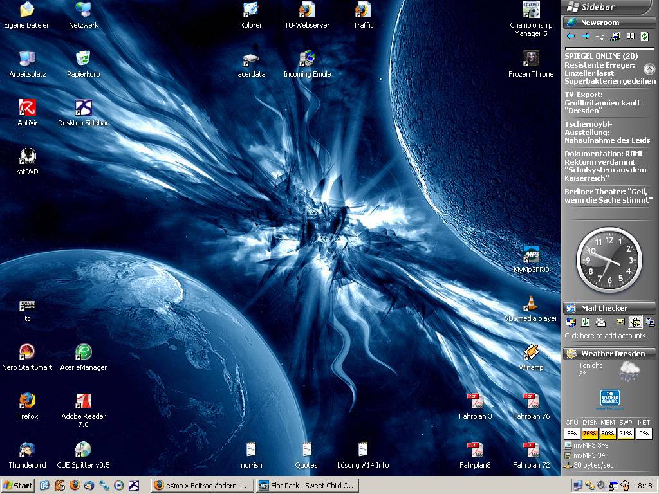Select the Arbeitsplatz desktop icon
The width and height of the screenshot is (659, 494).
pos(27,64)
